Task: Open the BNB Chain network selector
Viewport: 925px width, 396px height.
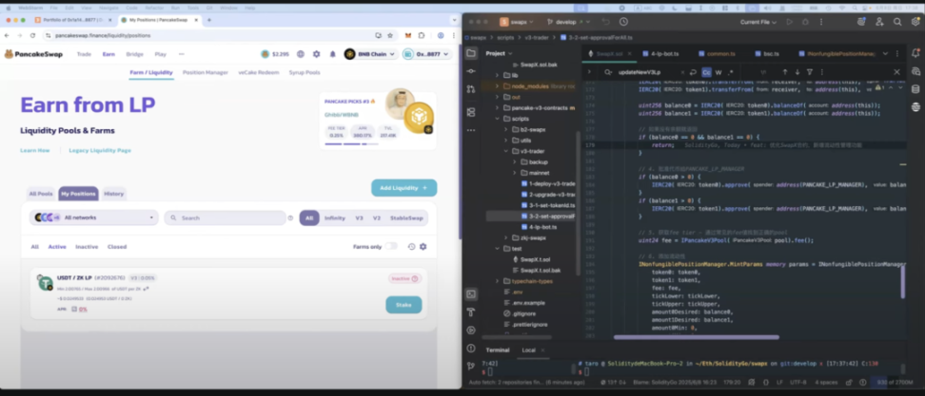Action: point(370,54)
